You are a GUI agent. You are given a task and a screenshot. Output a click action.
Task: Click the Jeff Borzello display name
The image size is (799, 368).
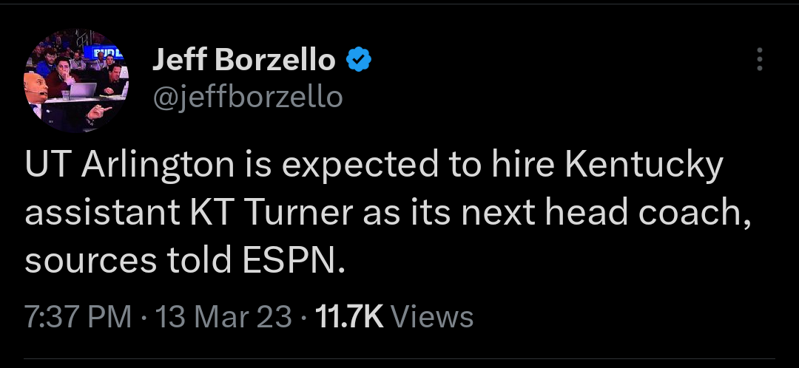tap(244, 61)
